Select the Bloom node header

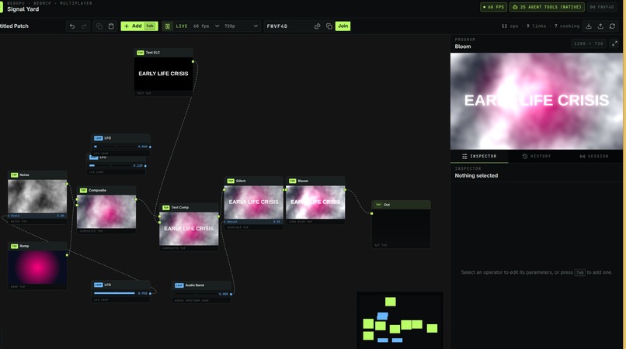pos(315,181)
